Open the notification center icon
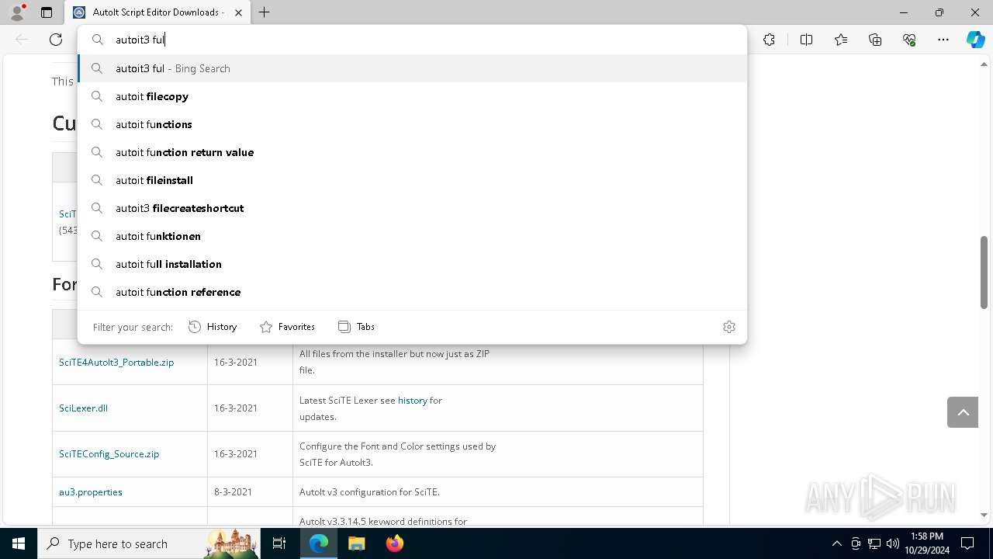993x559 pixels. [x=967, y=543]
